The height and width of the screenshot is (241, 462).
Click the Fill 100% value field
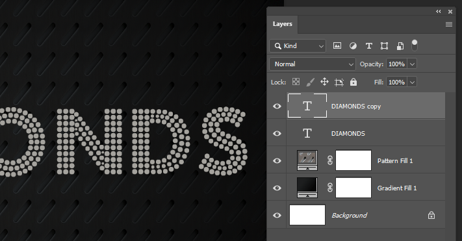point(396,82)
